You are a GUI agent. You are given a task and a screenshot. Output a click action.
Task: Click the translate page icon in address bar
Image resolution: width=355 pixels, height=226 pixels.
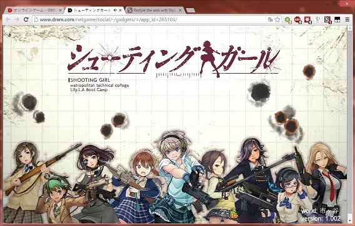tap(270, 20)
